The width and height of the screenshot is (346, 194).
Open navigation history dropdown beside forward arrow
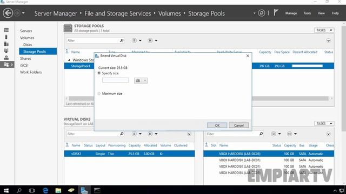[23, 13]
